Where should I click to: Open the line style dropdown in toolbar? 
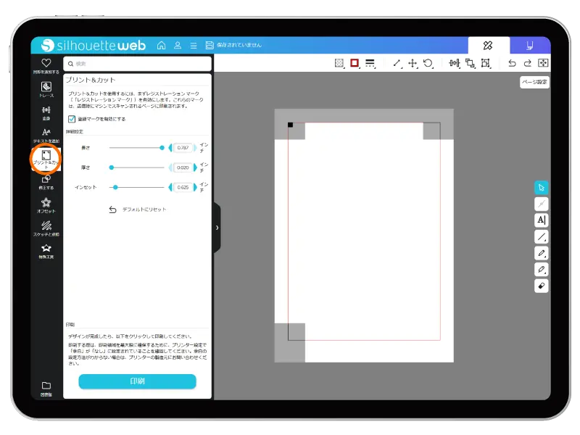(x=370, y=64)
